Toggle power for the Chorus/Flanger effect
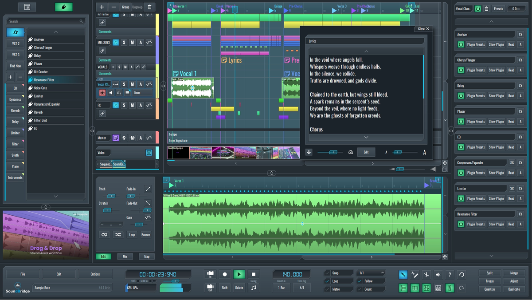This screenshot has height=300, width=532. pos(461,70)
